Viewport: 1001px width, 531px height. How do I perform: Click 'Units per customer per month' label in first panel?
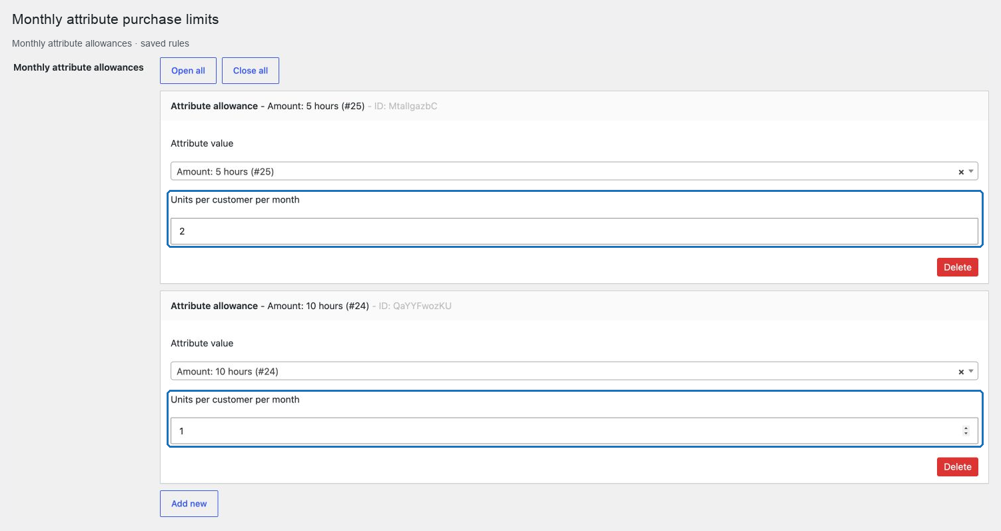pos(235,200)
